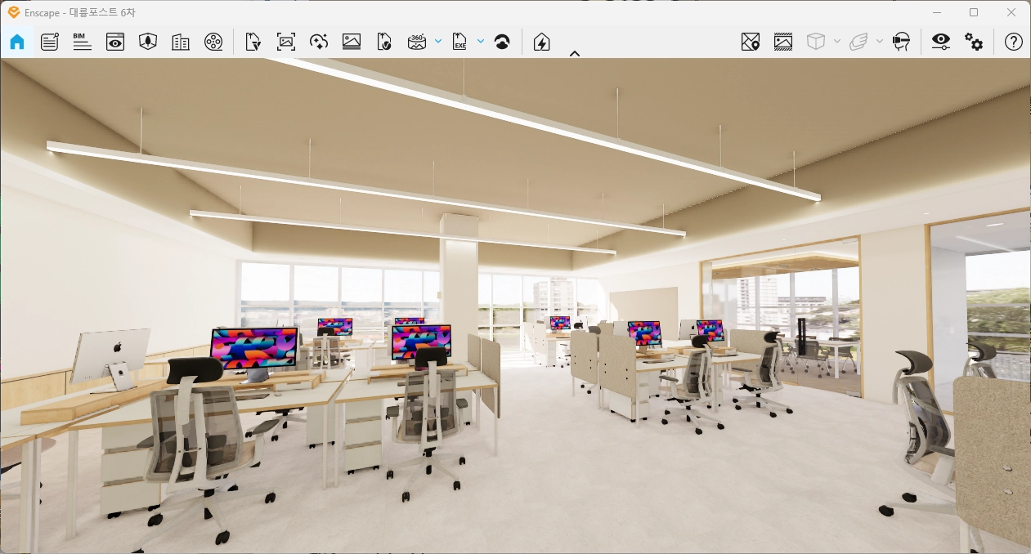1031x554 pixels.
Task: Open the Asset Library buildings icon
Action: 181,42
